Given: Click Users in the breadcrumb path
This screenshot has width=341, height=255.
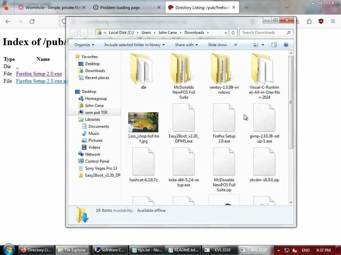Looking at the screenshot, I should pyautogui.click(x=146, y=33).
